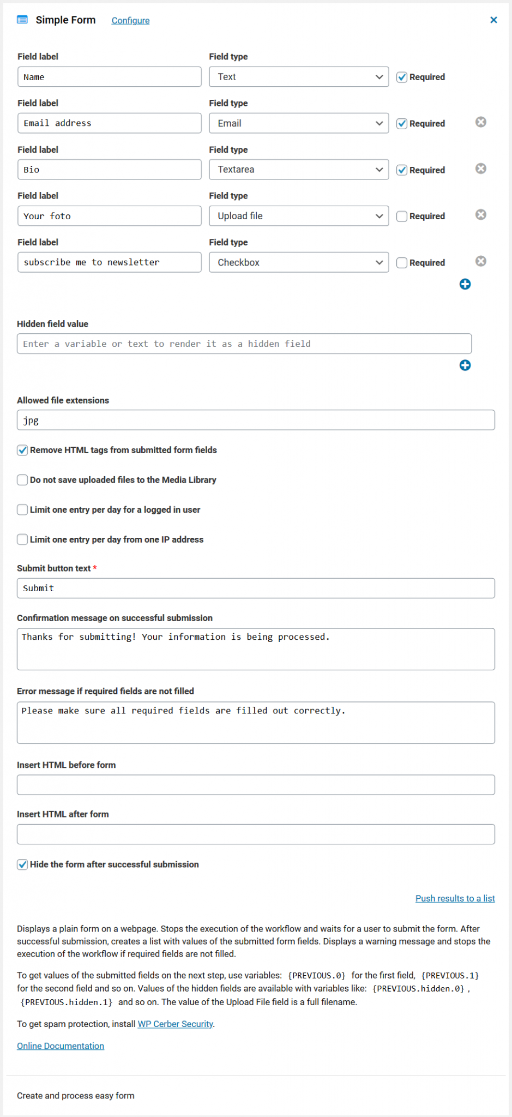Add a new form field

point(465,284)
